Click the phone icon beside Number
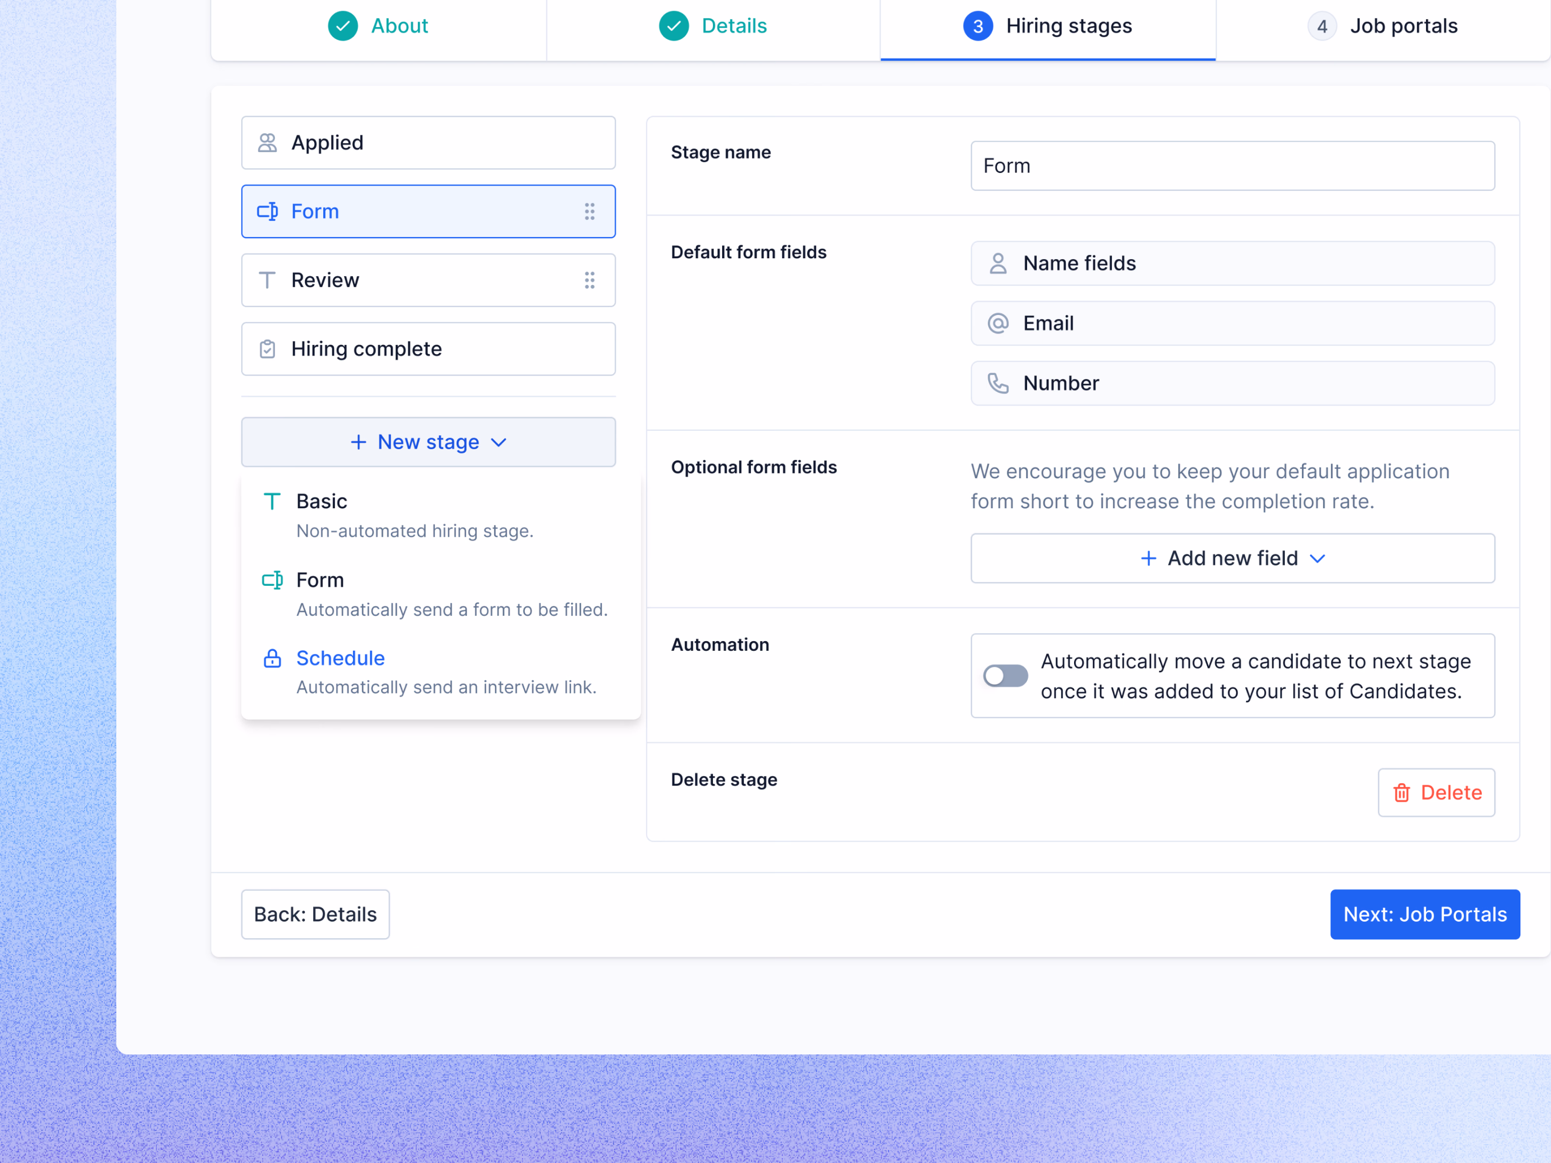The image size is (1551, 1163). tap(998, 383)
